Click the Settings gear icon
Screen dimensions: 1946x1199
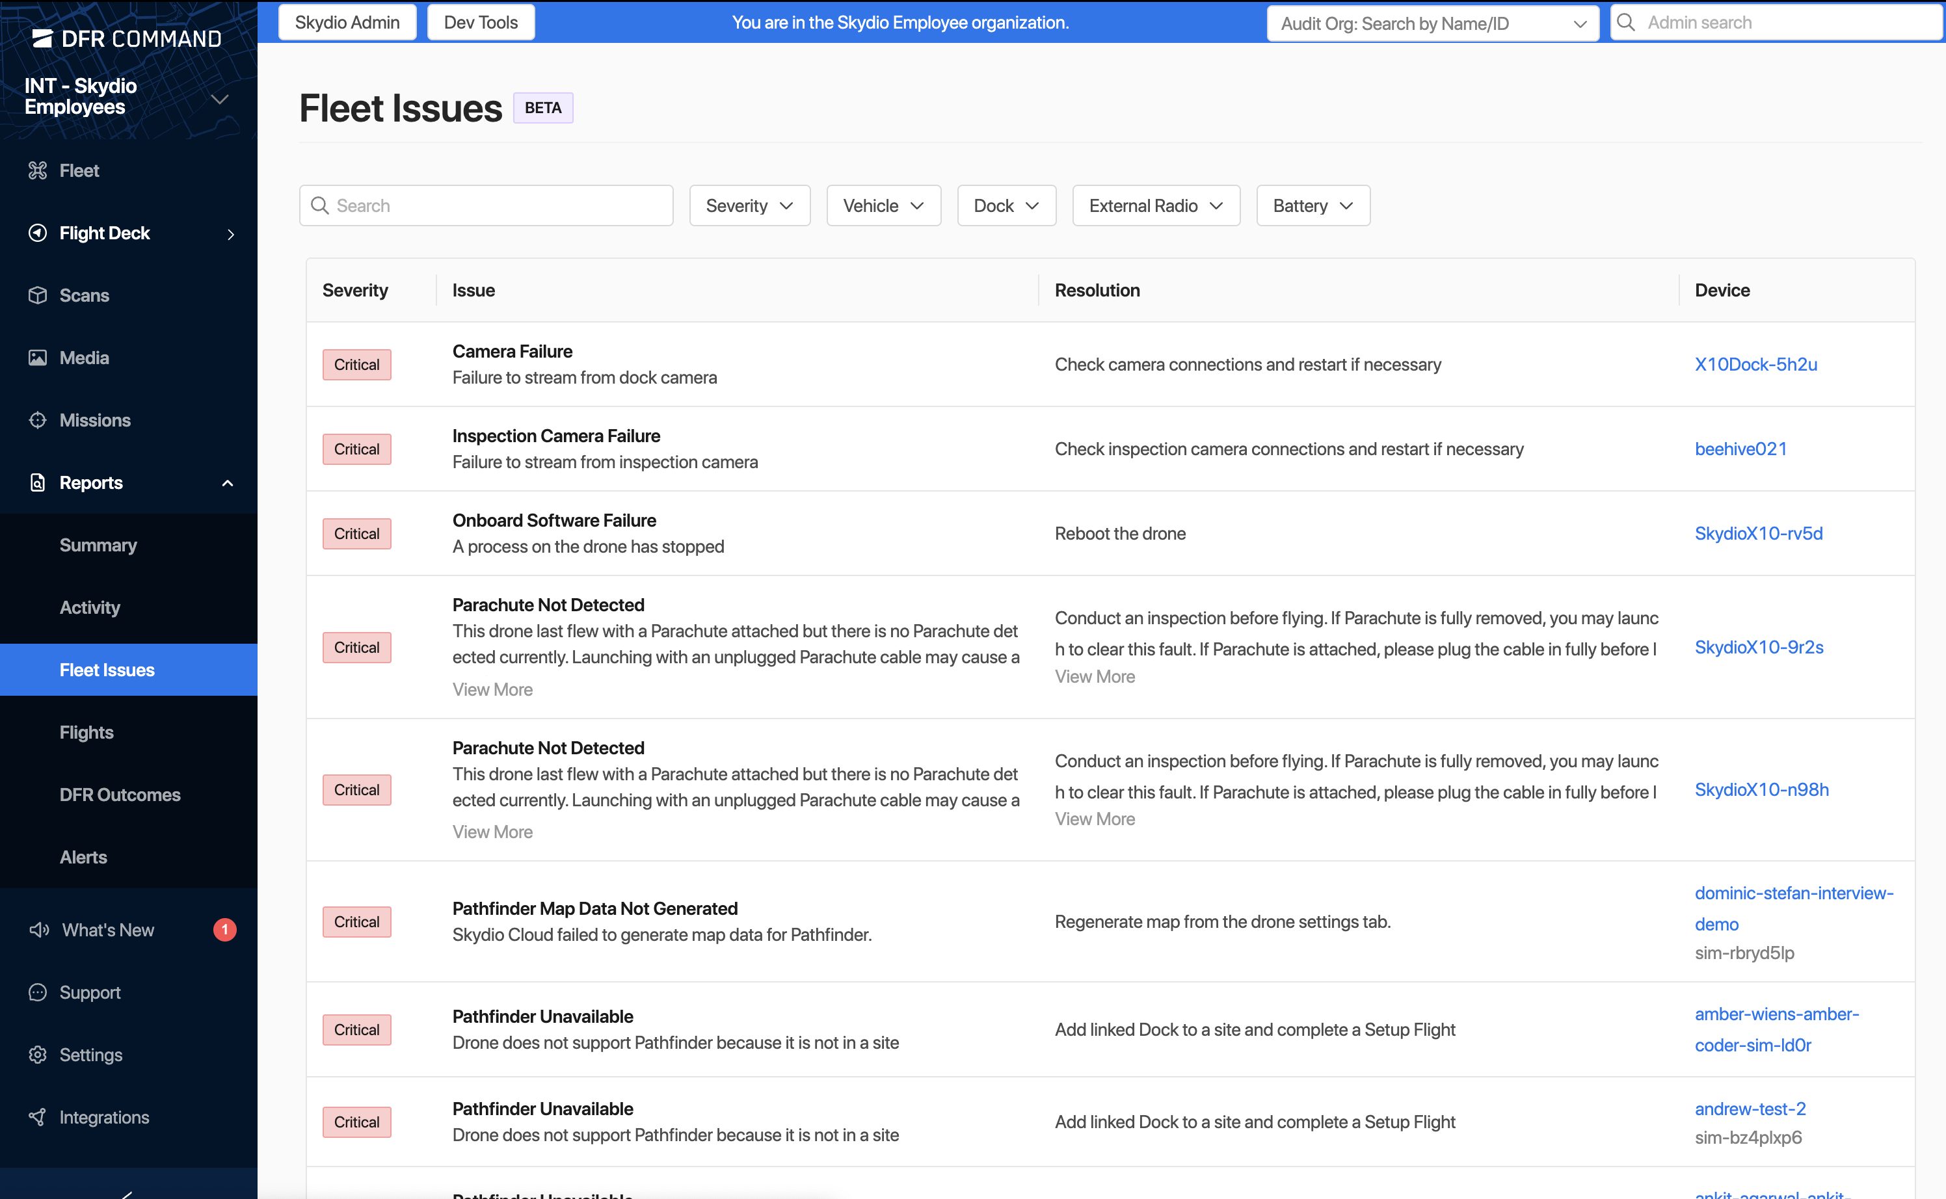[x=37, y=1055]
